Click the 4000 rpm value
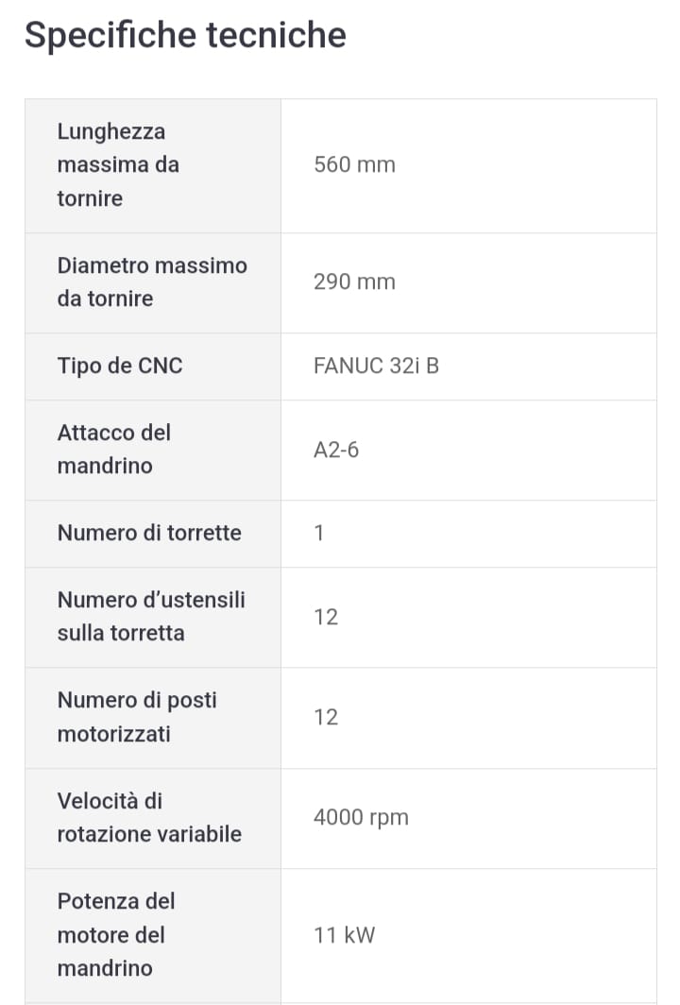The image size is (680, 1005). (361, 818)
